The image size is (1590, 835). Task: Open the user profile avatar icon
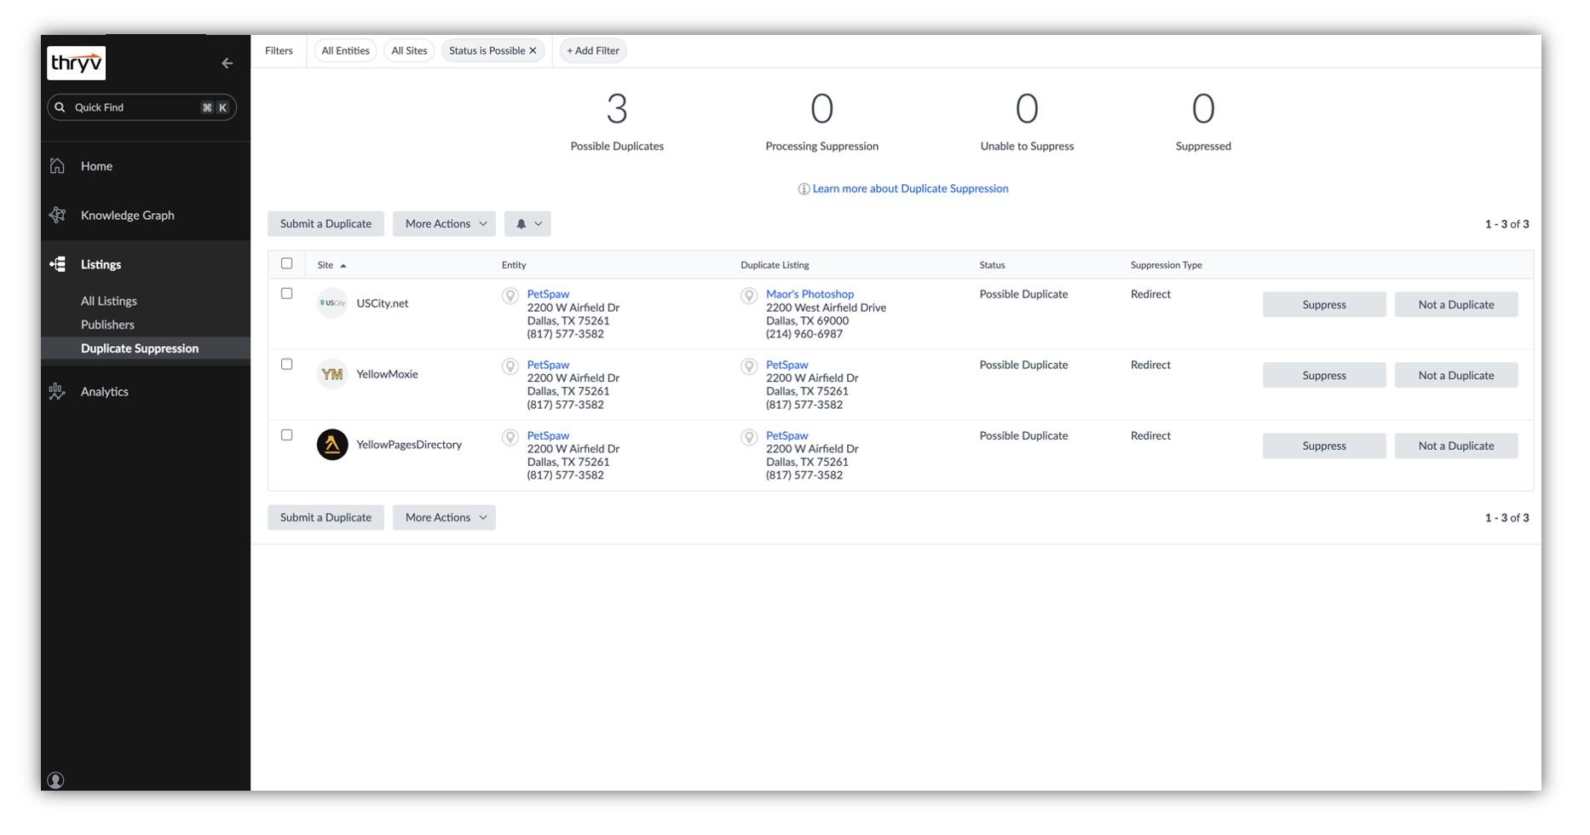[x=55, y=780]
